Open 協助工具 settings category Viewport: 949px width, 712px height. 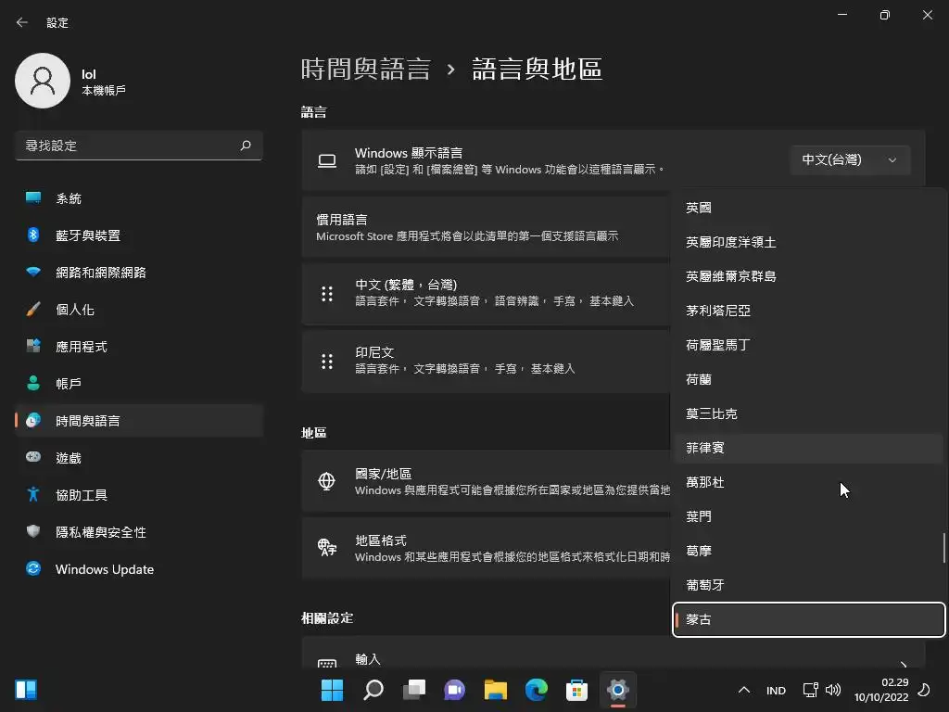[139, 495]
